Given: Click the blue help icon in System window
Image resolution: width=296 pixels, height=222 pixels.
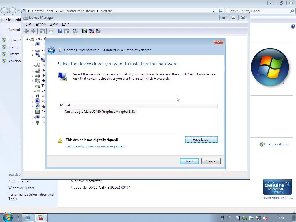Looking at the screenshot, I should (293, 26).
